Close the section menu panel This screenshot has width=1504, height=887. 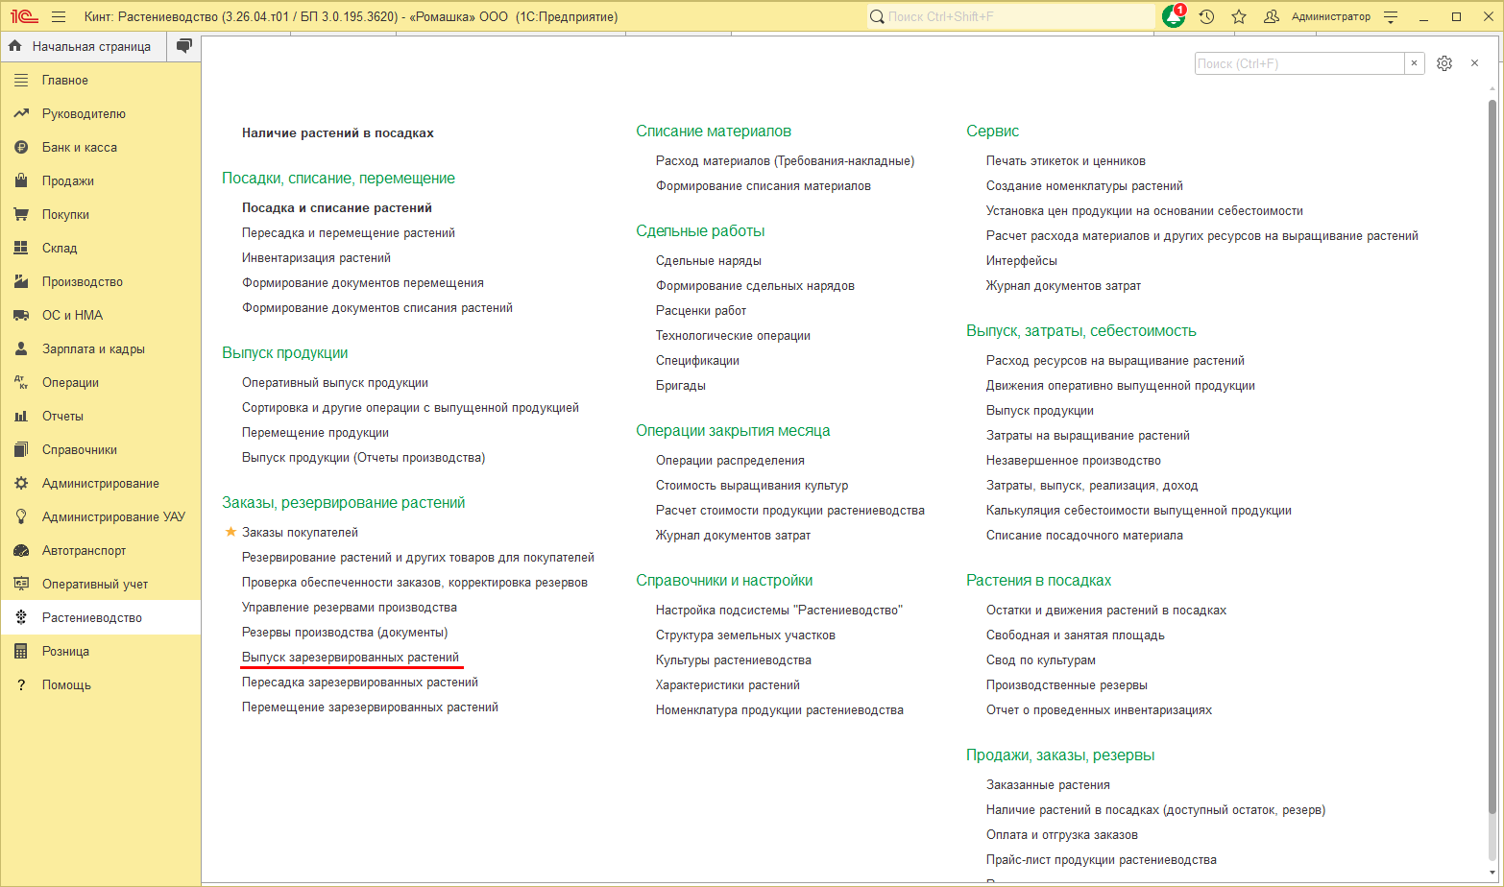[1474, 63]
